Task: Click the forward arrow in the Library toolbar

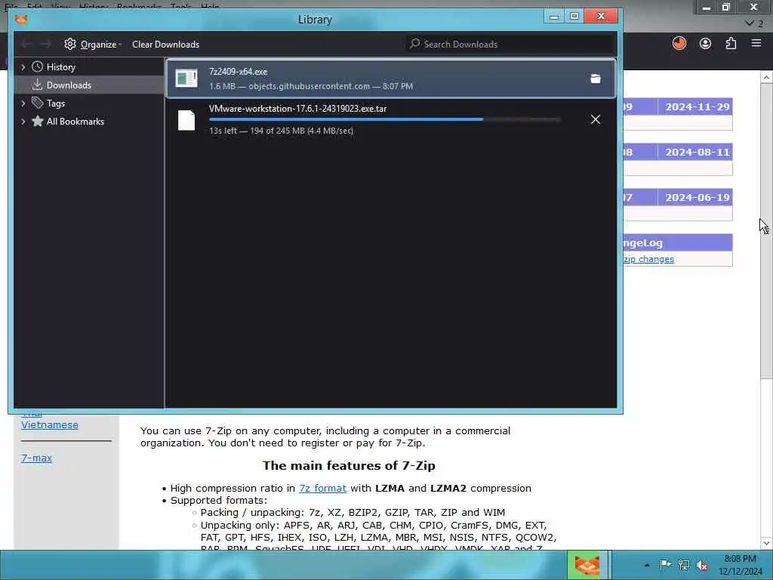Action: (46, 44)
